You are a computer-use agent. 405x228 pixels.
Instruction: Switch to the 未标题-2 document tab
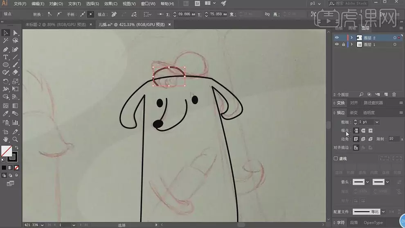[56, 24]
